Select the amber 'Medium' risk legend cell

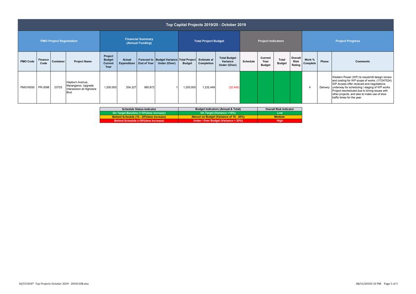pyautogui.click(x=280, y=117)
